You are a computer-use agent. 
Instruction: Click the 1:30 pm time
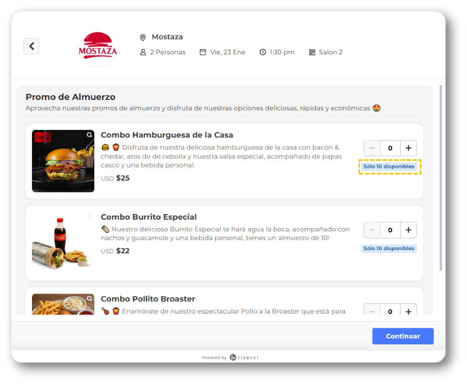[x=282, y=52]
